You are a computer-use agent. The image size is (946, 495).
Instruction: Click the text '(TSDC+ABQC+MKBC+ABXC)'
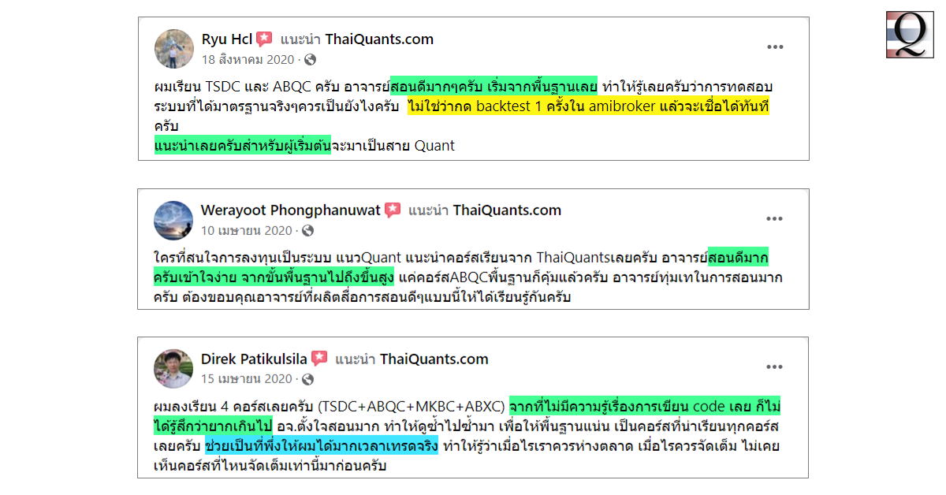pyautogui.click(x=411, y=407)
